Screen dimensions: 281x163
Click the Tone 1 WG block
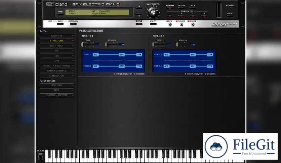[95, 55]
